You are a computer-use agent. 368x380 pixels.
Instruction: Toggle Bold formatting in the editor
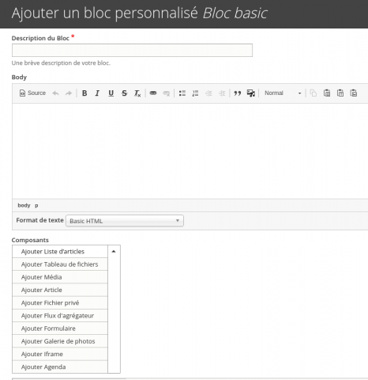tap(84, 93)
